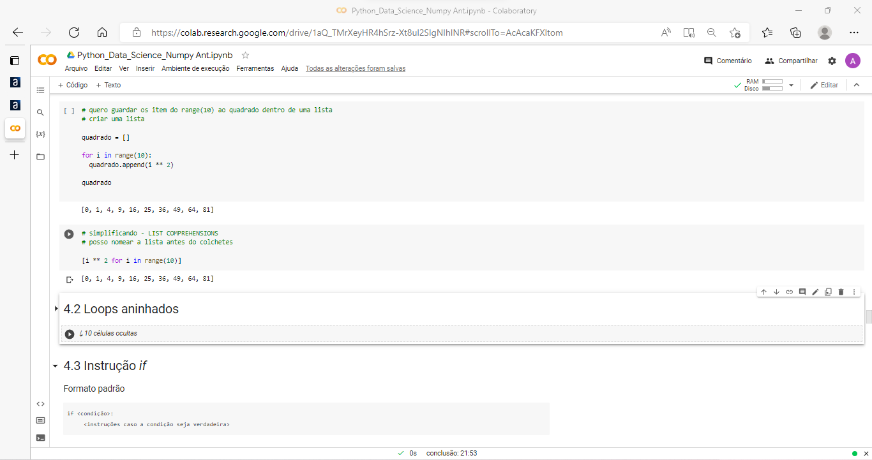Expand the 4.2 Loops aninhados section
This screenshot has height=460, width=872.
tap(56, 309)
